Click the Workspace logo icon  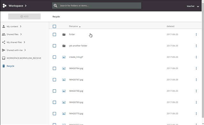click(x=4, y=6)
